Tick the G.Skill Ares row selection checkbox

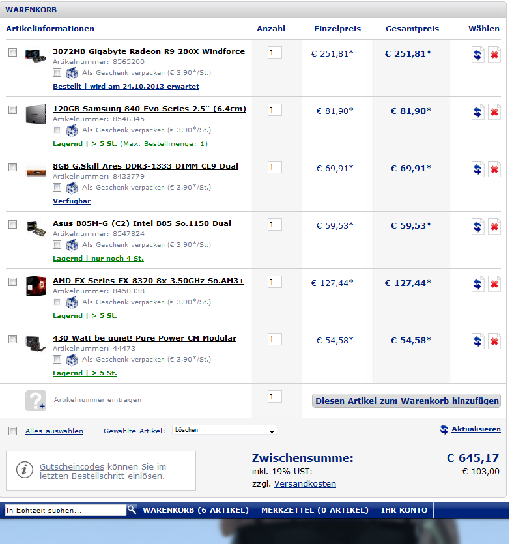click(12, 167)
